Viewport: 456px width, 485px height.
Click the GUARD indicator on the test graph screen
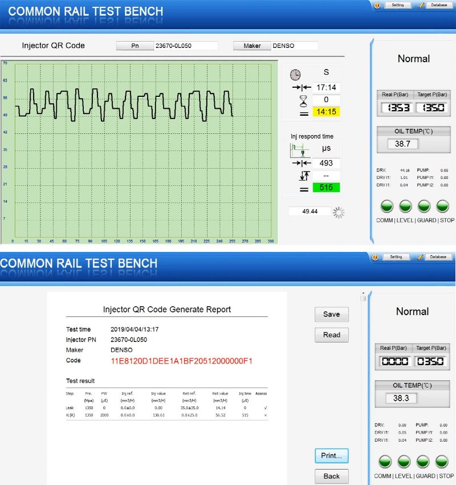click(424, 206)
